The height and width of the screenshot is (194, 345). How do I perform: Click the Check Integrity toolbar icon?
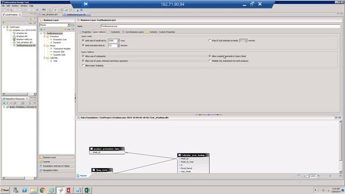44,10
